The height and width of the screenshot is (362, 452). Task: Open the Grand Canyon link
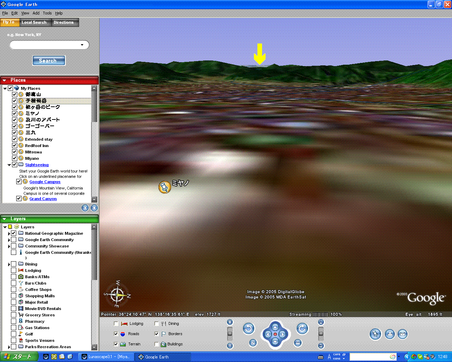tap(43, 199)
